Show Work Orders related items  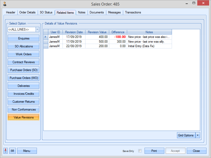pyautogui.click(x=23, y=54)
